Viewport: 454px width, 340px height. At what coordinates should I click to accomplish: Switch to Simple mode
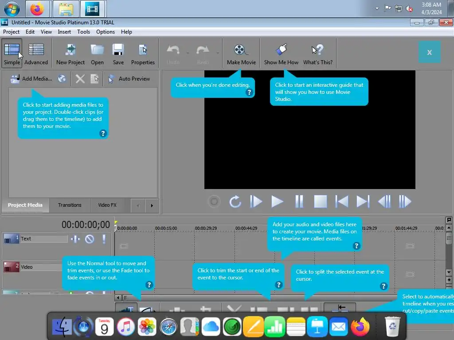click(x=12, y=54)
